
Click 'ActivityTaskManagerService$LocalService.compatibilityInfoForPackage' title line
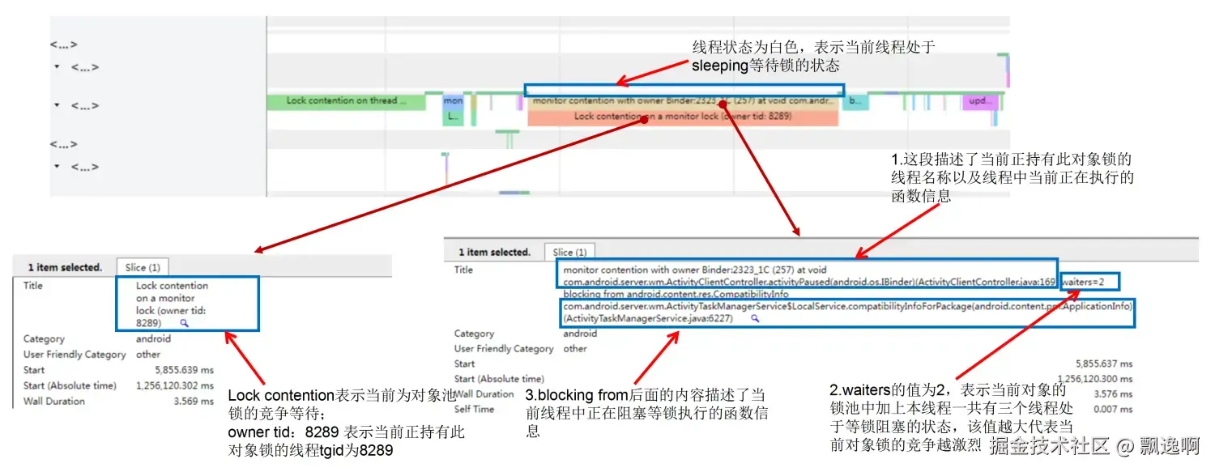(x=846, y=307)
